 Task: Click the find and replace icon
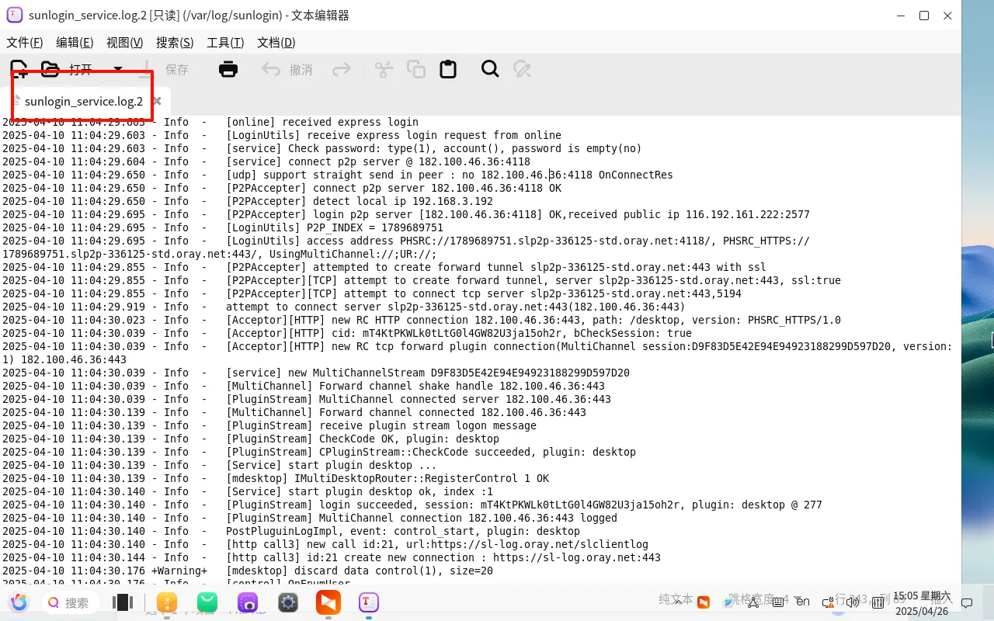(x=523, y=69)
